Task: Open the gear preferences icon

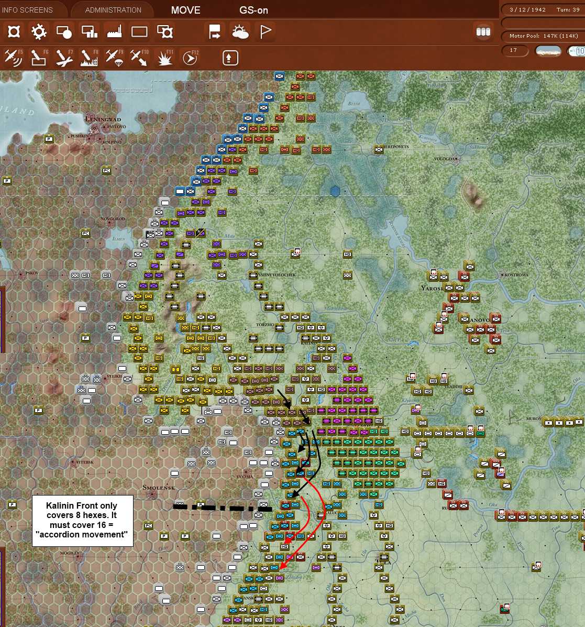Action: 39,31
